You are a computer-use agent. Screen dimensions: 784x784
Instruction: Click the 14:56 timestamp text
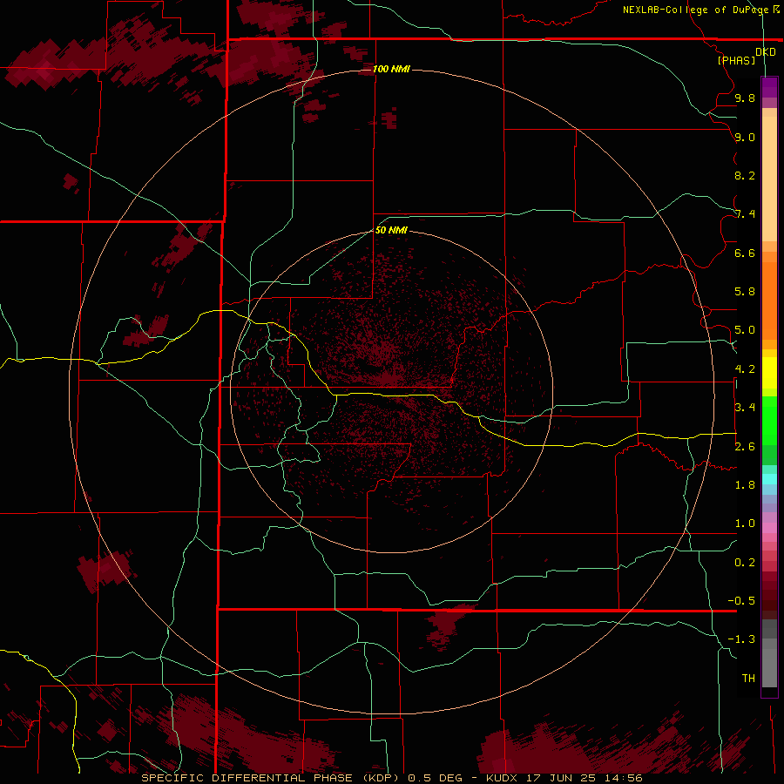(623, 778)
